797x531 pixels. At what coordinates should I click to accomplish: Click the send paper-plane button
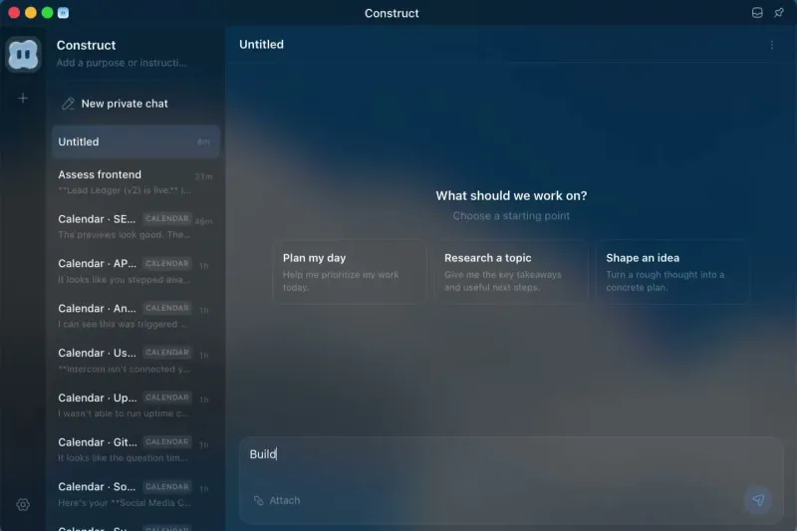(758, 500)
